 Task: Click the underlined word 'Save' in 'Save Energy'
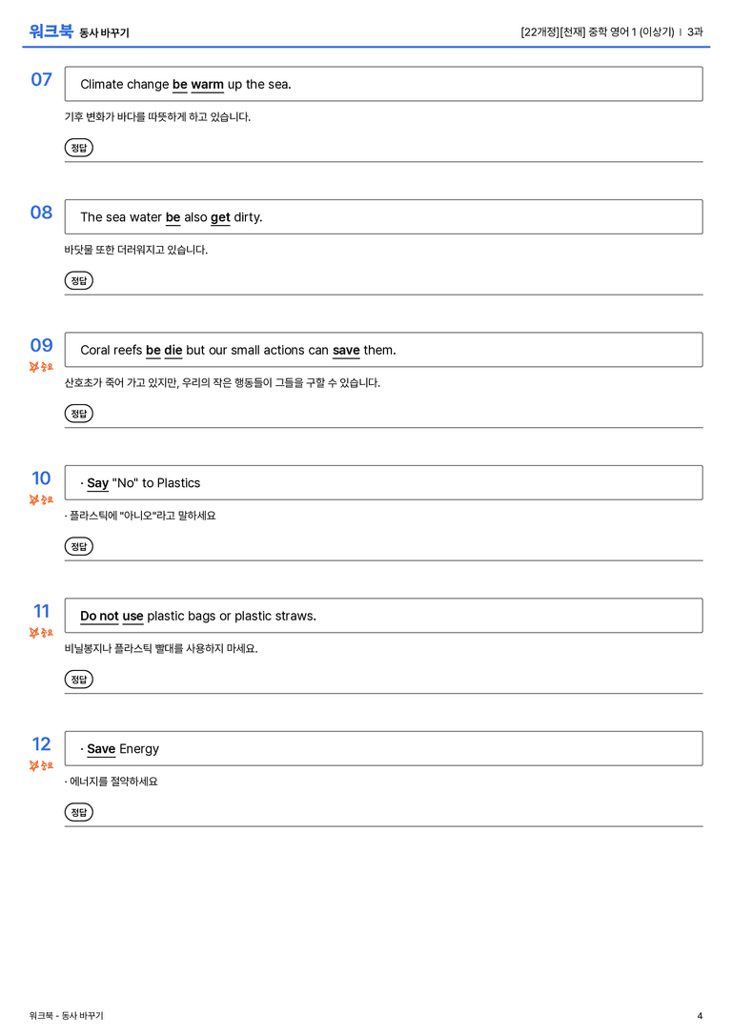click(x=101, y=748)
